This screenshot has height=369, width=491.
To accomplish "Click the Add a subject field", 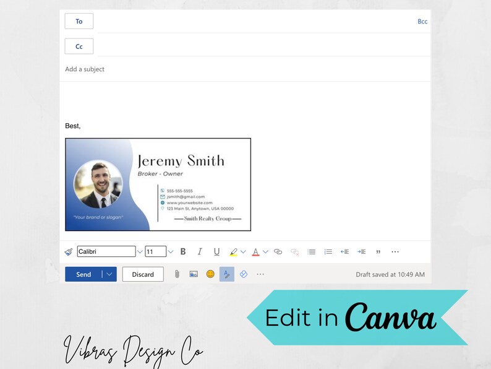I will (245, 69).
